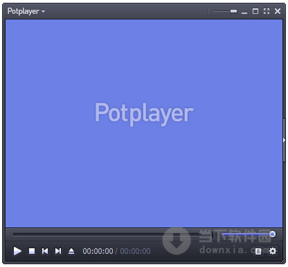Switch to fullscreen mode icon
Viewport: 288px width, 267px height.
point(267,11)
